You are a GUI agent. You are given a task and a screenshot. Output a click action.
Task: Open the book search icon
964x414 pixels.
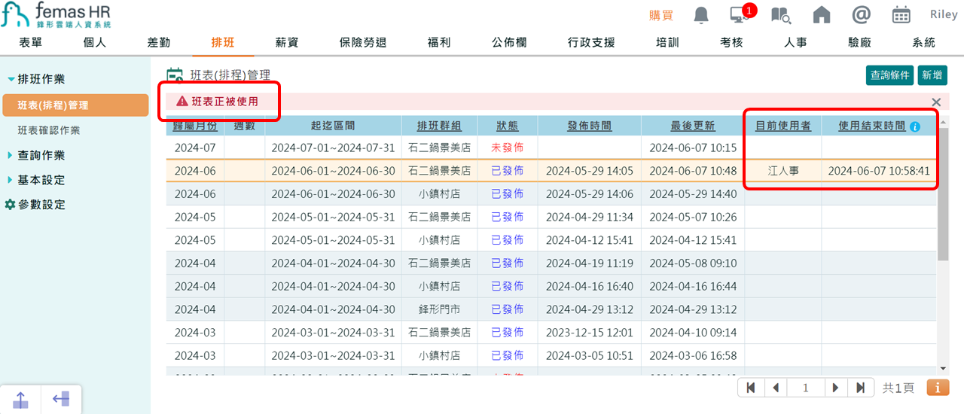pos(781,15)
